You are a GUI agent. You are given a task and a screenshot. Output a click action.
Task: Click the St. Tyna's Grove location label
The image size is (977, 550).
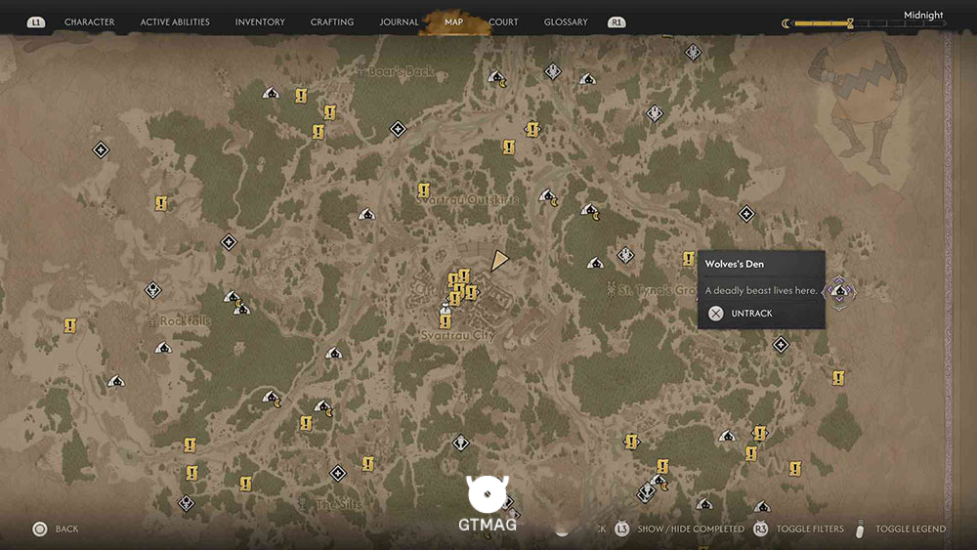click(x=658, y=290)
